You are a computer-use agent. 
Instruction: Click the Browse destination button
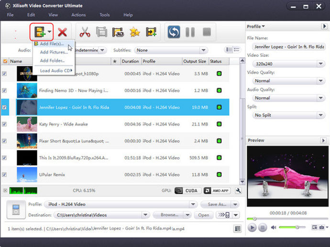pos(169,215)
